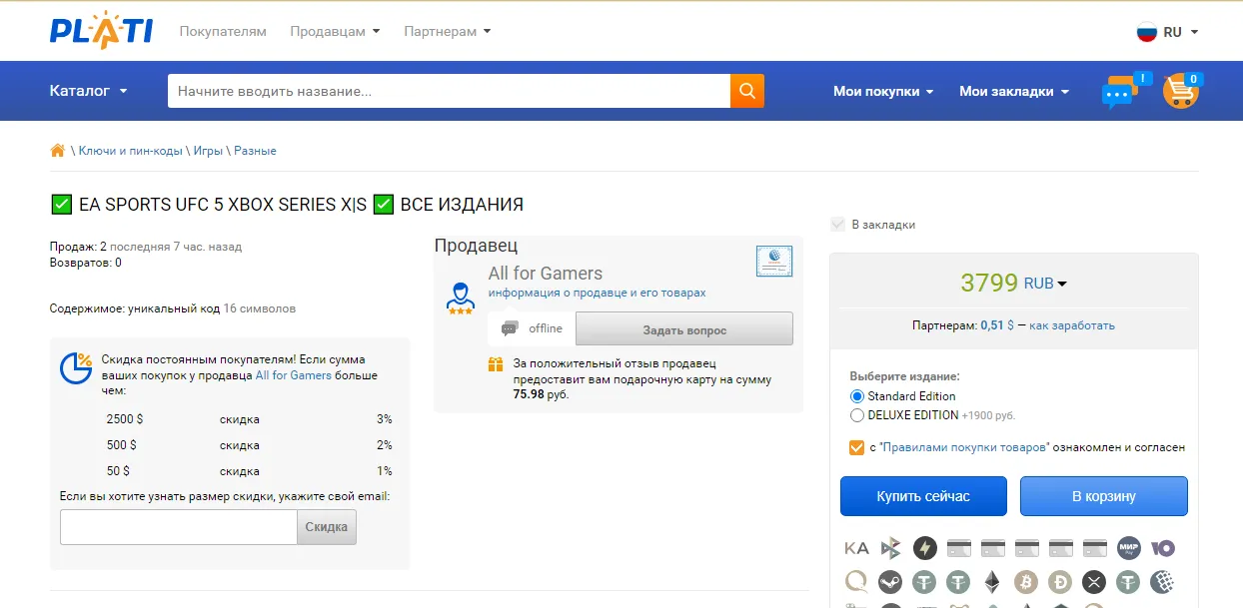Click the 'All for Gamers' seller name heading
This screenshot has width=1243, height=608.
click(x=546, y=273)
